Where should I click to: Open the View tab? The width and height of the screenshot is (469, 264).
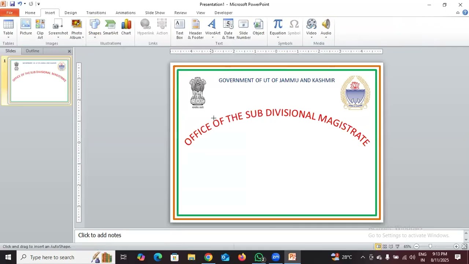point(200,13)
